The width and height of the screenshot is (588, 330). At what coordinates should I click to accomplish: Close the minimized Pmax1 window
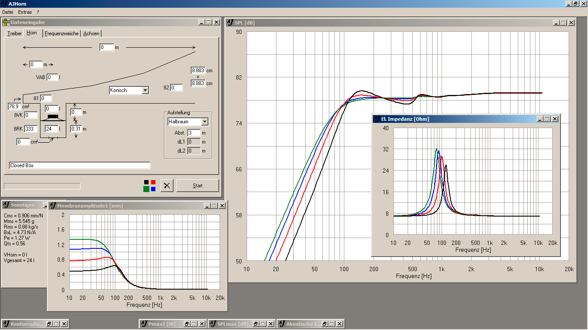point(202,324)
